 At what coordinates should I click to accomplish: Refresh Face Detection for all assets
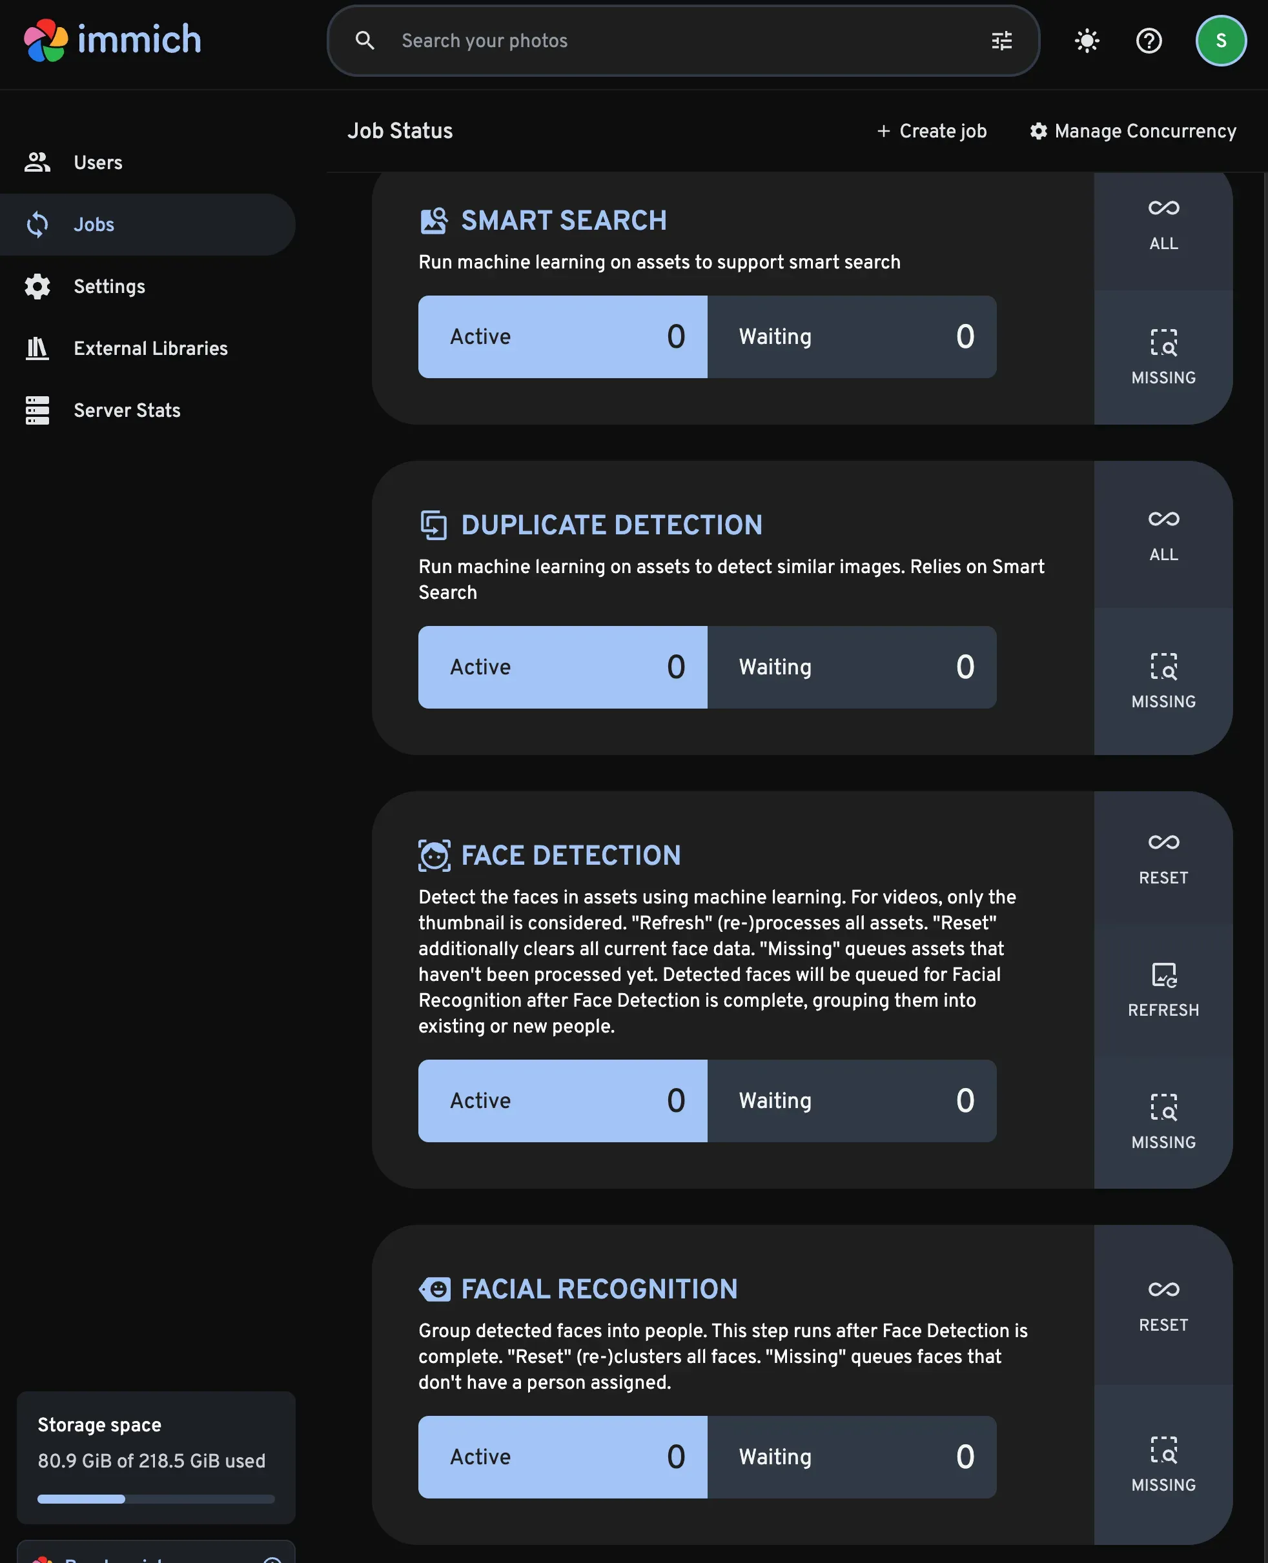click(x=1163, y=991)
